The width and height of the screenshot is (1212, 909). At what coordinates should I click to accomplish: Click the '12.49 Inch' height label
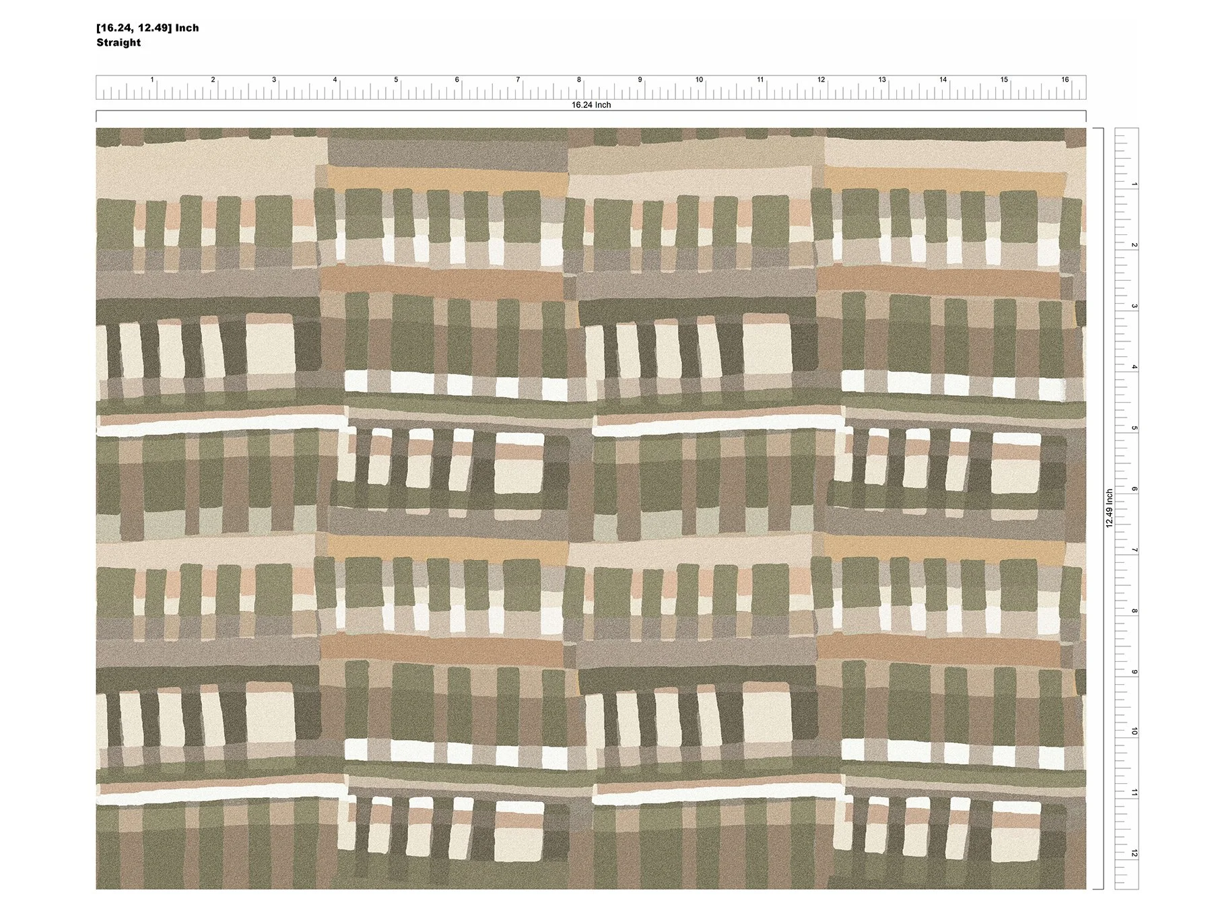[1109, 508]
